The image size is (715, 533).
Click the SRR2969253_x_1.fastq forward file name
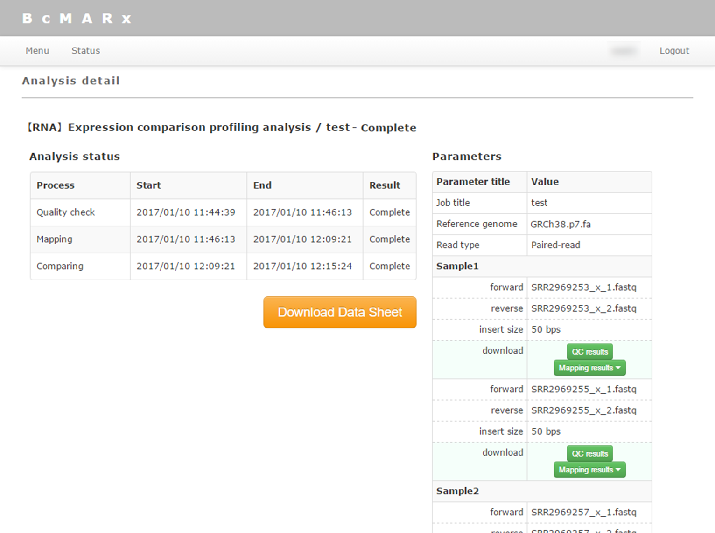583,287
